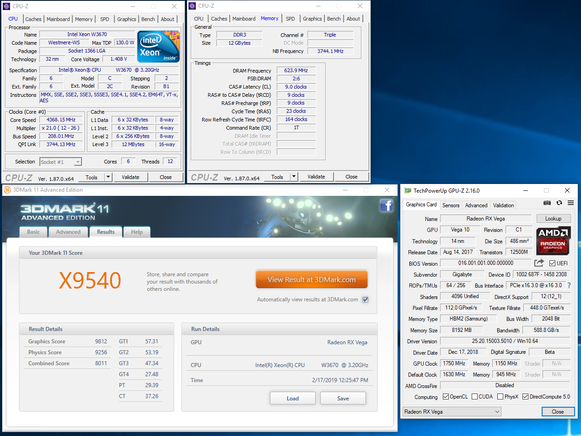Click GT1 result value 57.31
This screenshot has width=581, height=436.
pyautogui.click(x=152, y=341)
